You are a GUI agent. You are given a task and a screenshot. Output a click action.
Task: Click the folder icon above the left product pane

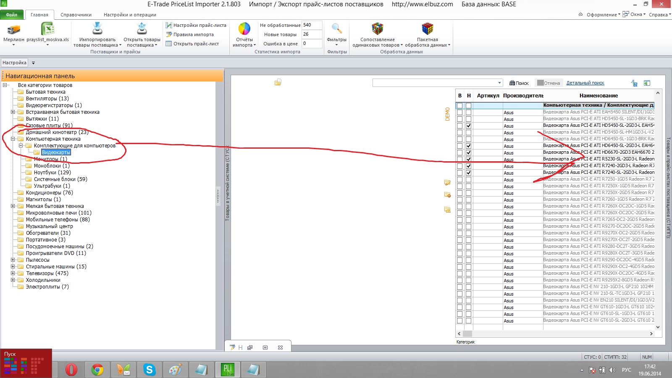(x=278, y=82)
